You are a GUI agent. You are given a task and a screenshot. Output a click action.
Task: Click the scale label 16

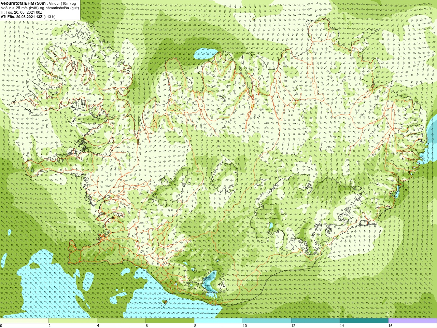pos(391,326)
